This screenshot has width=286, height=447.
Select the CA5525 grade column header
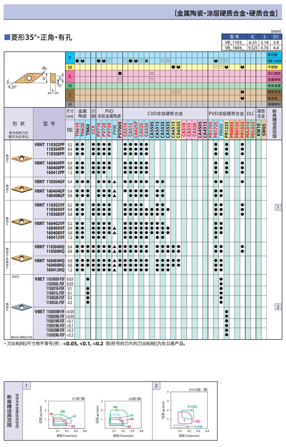pos(163,129)
